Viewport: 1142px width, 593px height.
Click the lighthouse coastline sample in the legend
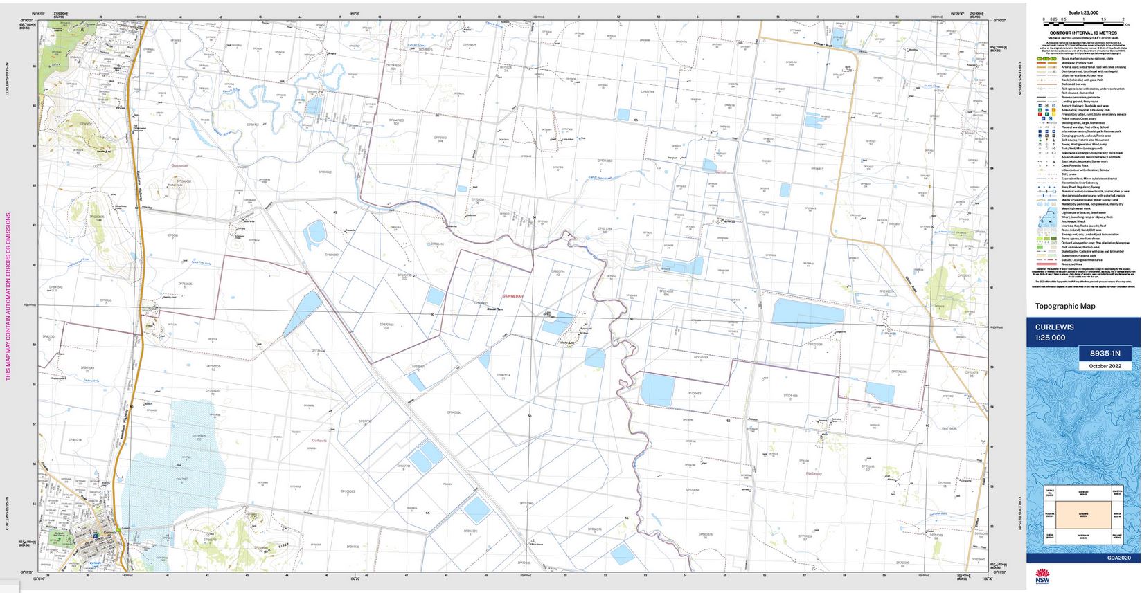tap(1048, 217)
